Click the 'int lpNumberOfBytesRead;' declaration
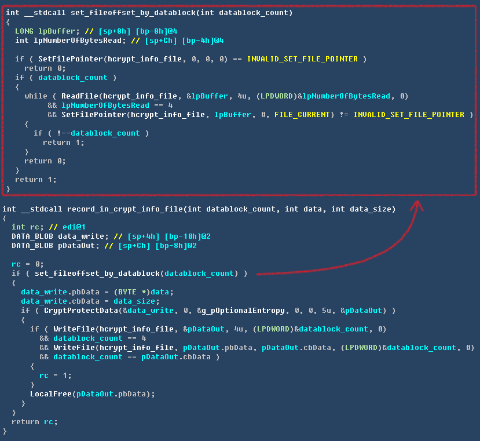 point(71,41)
